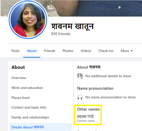
Task: Select Family and relationships section
Action: 30,117
